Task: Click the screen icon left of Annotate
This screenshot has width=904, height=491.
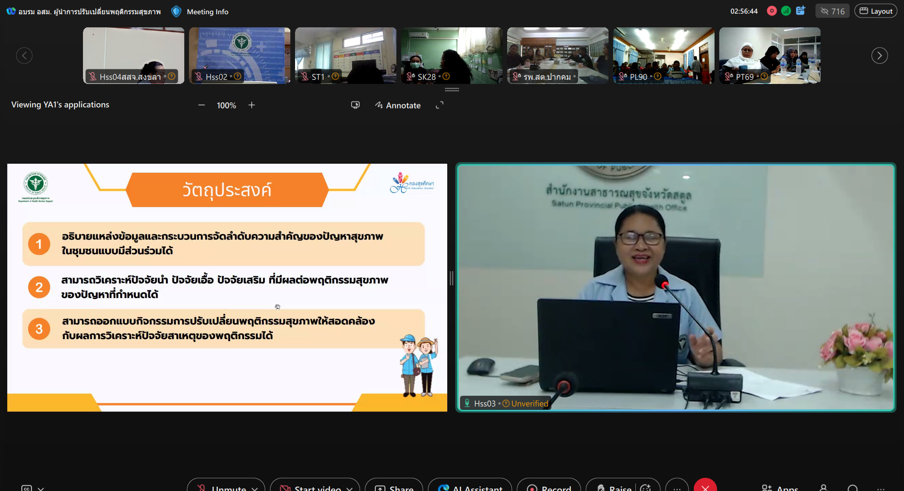Action: [x=355, y=105]
